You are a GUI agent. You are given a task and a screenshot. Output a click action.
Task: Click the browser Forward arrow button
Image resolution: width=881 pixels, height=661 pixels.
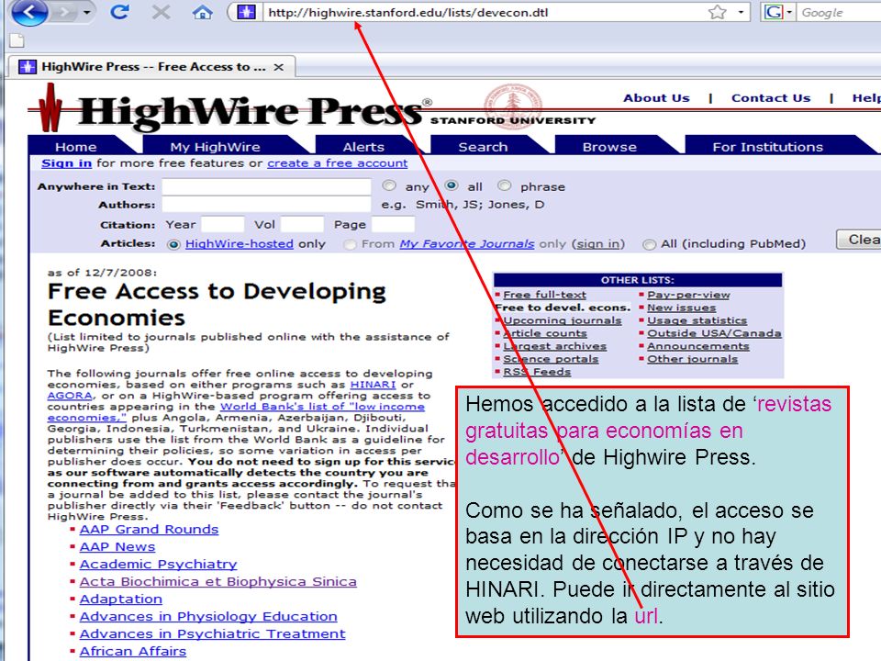tap(64, 12)
